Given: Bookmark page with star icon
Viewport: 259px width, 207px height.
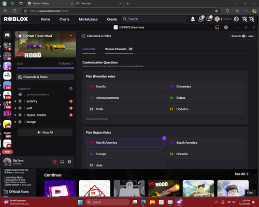Looking at the screenshot, I should tap(217, 11).
